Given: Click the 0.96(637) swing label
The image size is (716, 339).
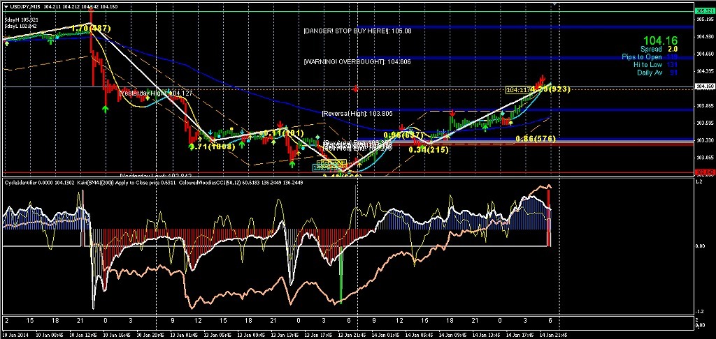Looking at the screenshot, I should (404, 135).
